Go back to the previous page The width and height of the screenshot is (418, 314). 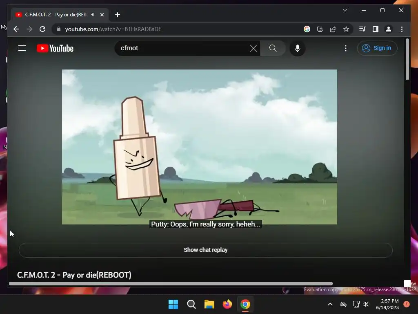[16, 29]
